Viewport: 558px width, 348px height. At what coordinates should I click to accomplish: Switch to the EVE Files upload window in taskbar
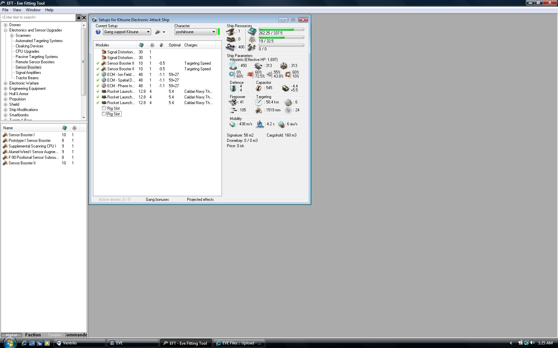pyautogui.click(x=239, y=343)
